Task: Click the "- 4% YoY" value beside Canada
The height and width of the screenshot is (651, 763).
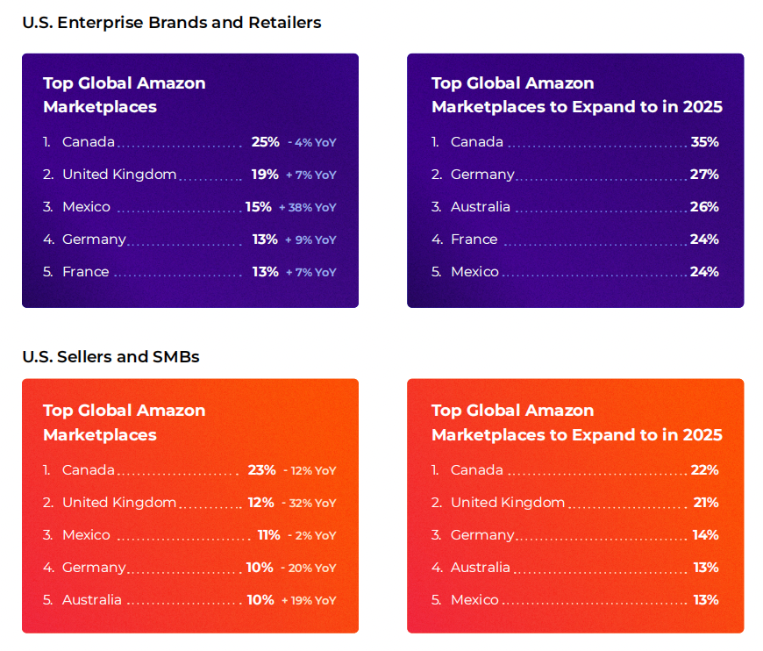Action: point(311,142)
